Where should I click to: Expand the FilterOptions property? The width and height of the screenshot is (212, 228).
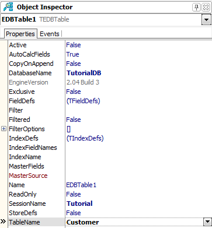pos(4,129)
